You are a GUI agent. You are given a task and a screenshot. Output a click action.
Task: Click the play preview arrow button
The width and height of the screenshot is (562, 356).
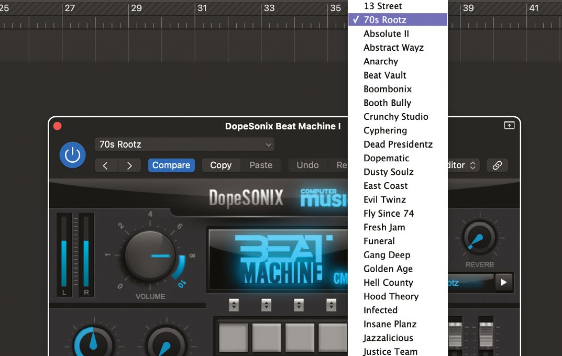(503, 282)
